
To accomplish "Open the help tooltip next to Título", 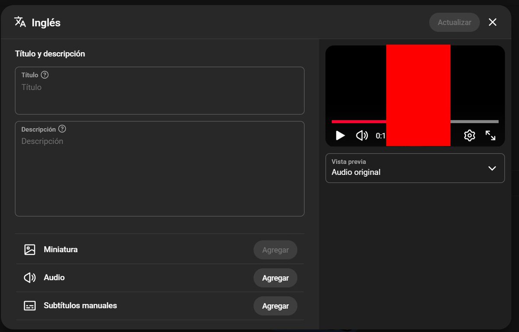I will coord(45,75).
